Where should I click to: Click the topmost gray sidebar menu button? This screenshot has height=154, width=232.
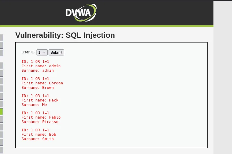(1, 37)
